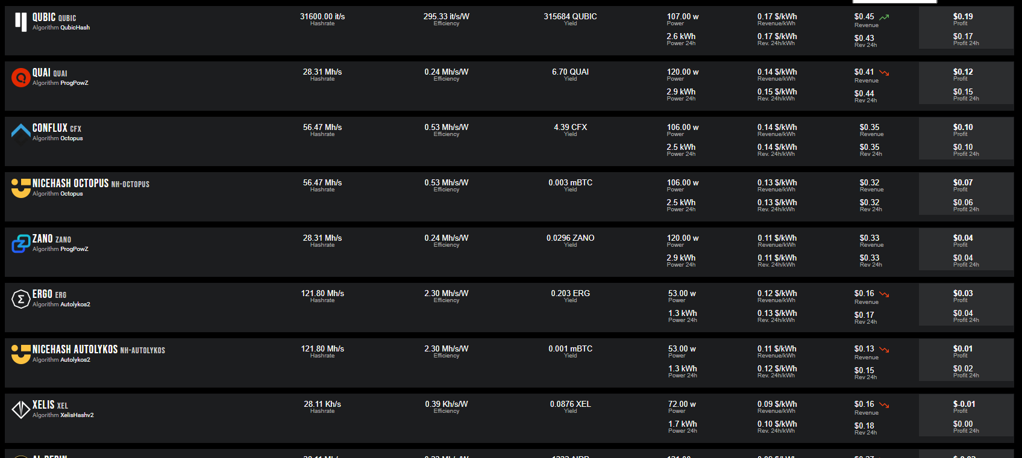Click the blue Conflux logo icon

coord(21,132)
